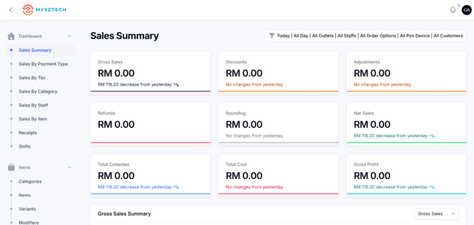
Task: Open Sales By Item report
Action: (33, 119)
